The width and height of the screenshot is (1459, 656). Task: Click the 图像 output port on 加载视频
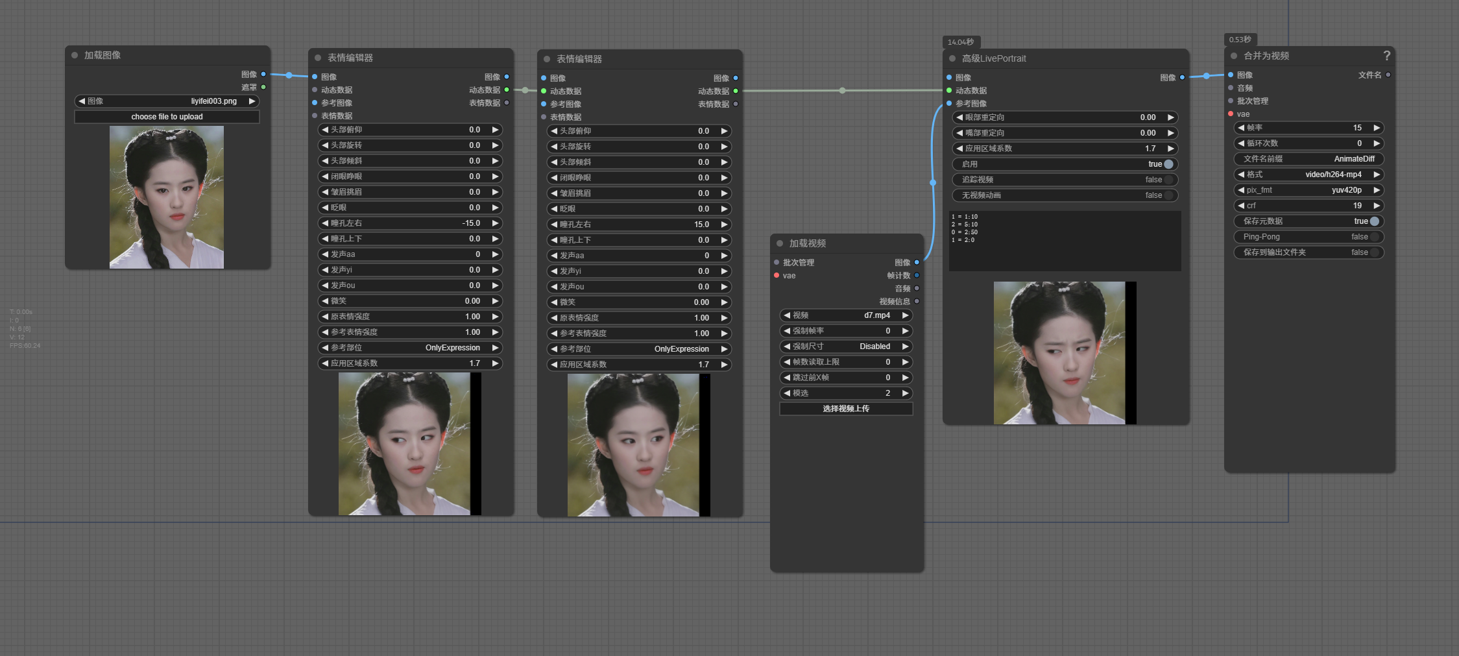[x=917, y=263]
